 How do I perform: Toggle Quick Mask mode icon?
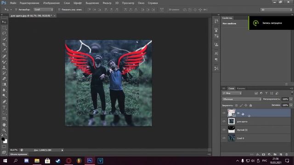tap(4, 147)
